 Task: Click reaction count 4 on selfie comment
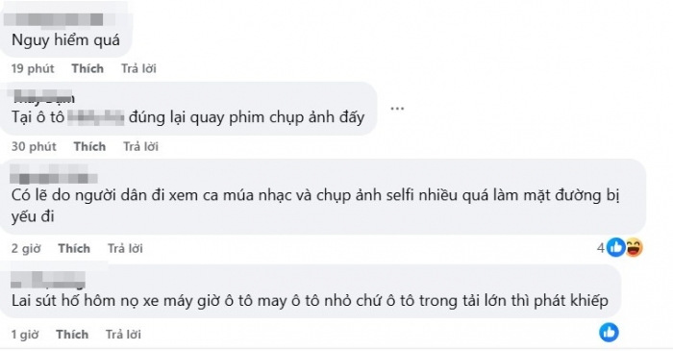pyautogui.click(x=601, y=247)
